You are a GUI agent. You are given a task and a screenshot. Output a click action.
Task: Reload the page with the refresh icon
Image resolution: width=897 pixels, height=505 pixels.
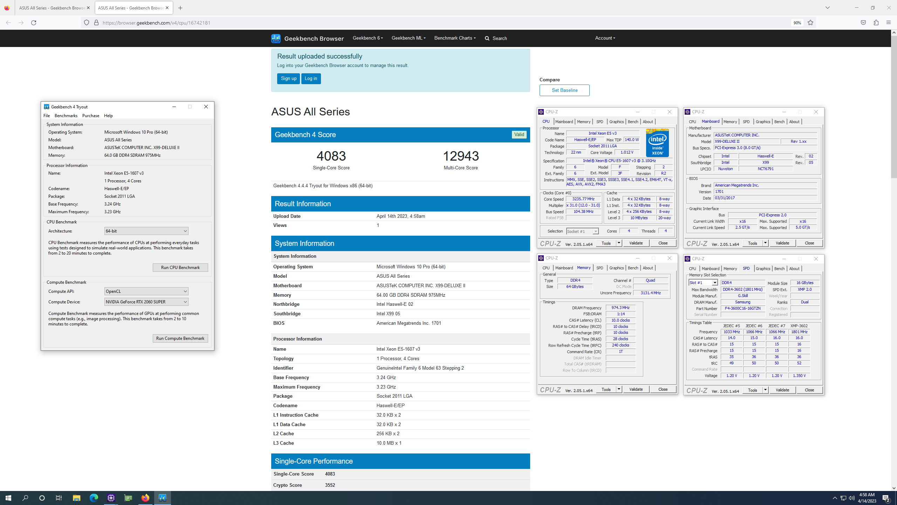[x=34, y=23]
